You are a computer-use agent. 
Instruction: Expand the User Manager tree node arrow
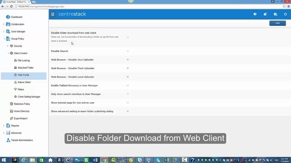pyautogui.click(x=4, y=31)
